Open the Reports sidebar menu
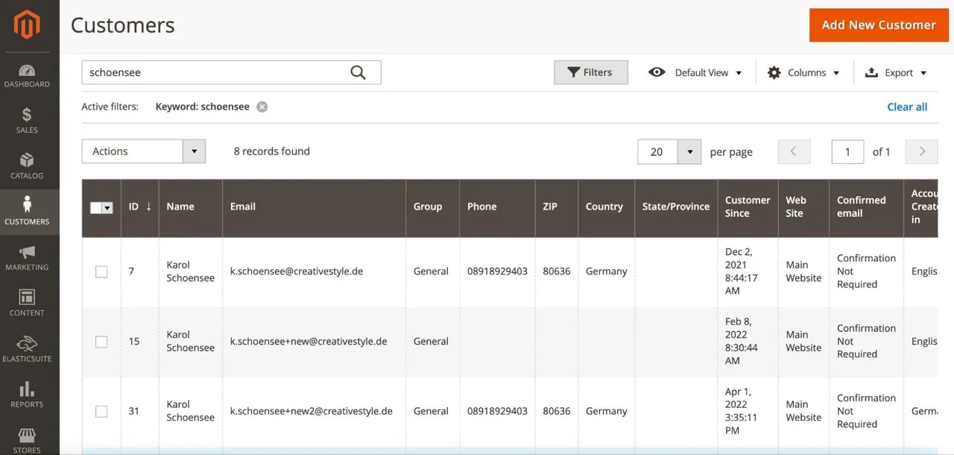 click(x=27, y=395)
